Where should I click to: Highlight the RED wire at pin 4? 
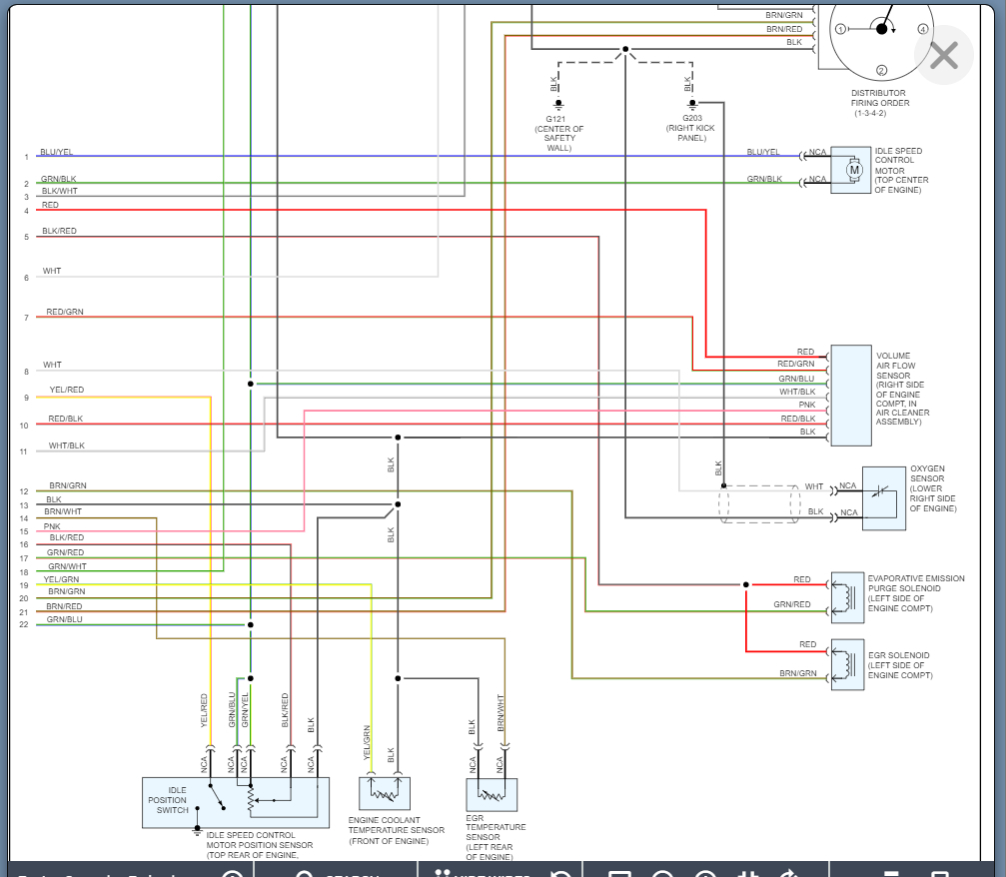tap(371, 210)
